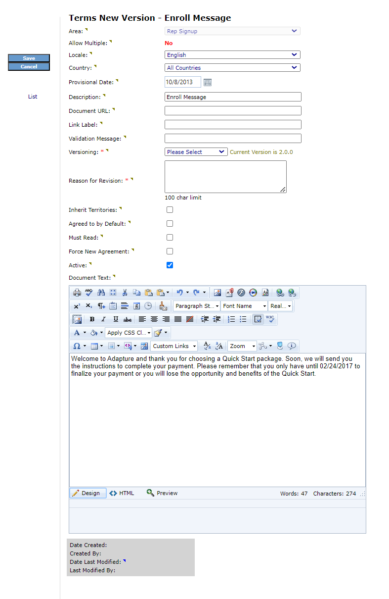Screen dimensions: 389x599
Task: Click the Save button
Action: pos(29,58)
